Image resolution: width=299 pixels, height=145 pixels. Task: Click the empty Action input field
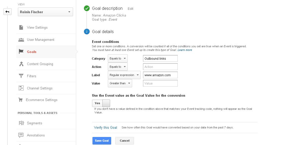160,67
